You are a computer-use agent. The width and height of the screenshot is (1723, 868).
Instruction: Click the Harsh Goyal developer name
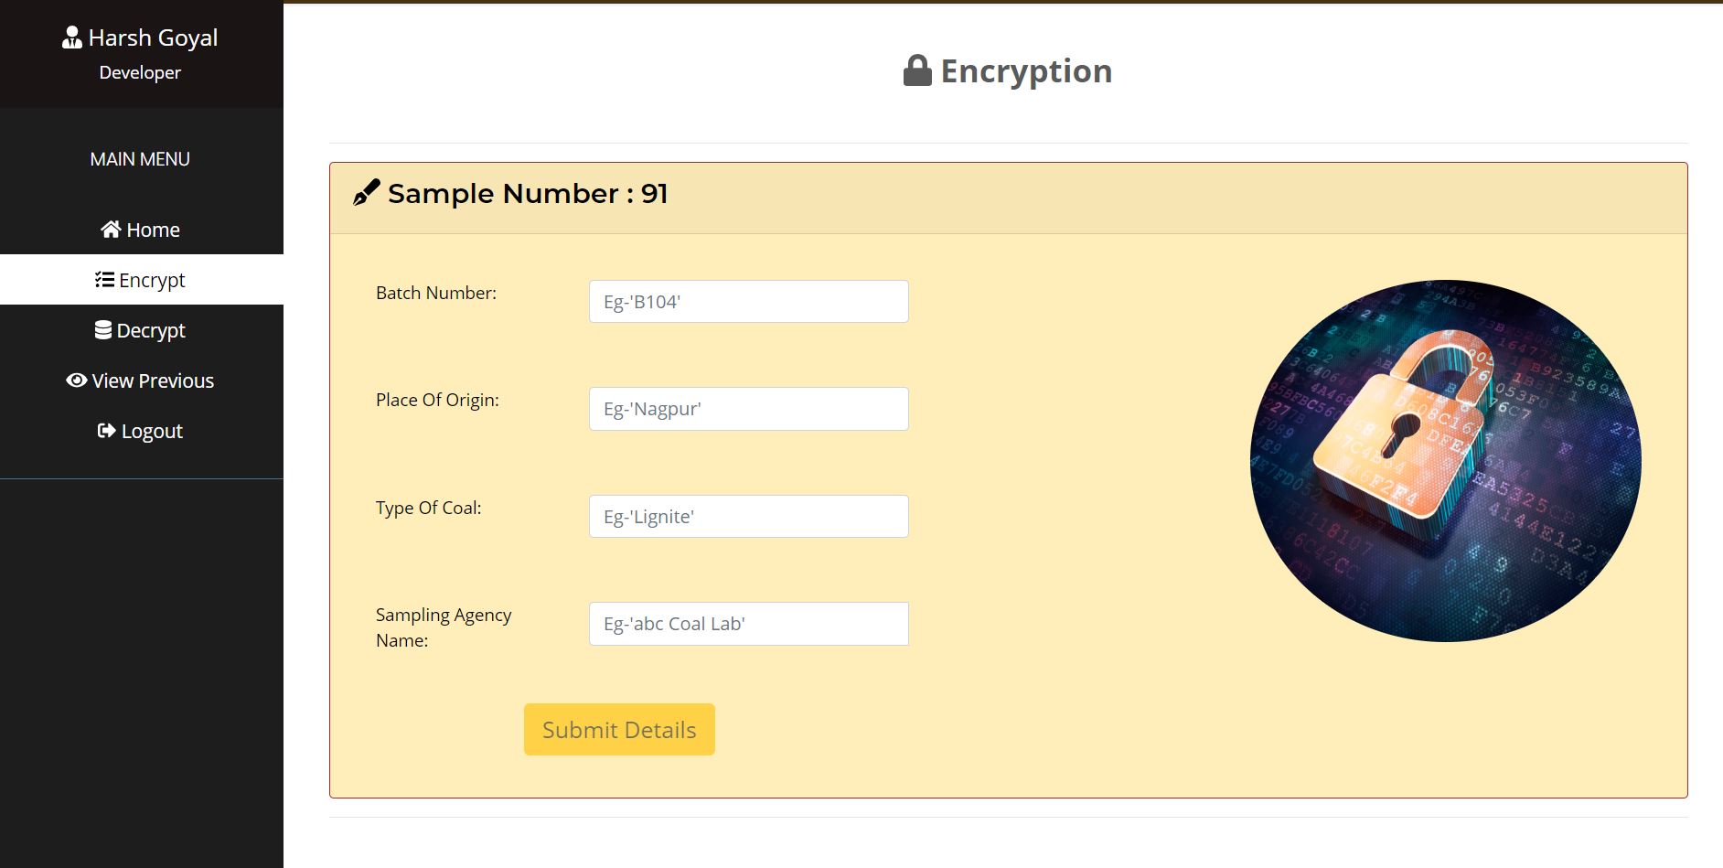coord(153,38)
